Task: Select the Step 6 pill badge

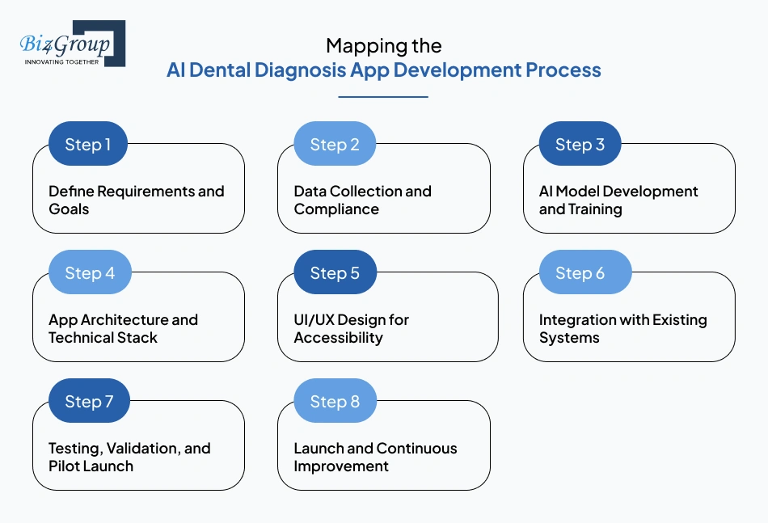Action: (x=585, y=272)
